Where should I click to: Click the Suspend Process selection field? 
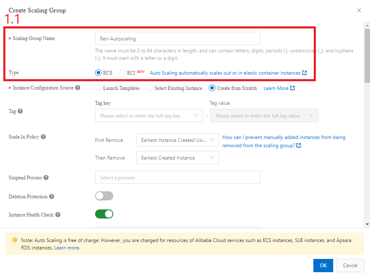[x=177, y=177]
